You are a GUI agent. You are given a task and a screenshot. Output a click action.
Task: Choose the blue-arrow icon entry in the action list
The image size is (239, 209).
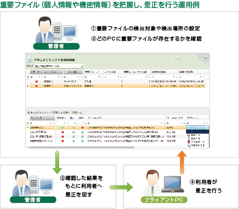point(197,139)
